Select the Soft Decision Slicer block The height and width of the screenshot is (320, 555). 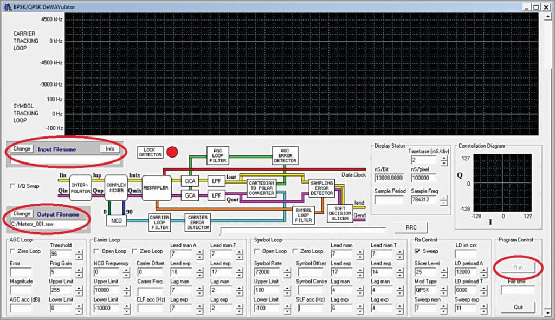point(340,214)
